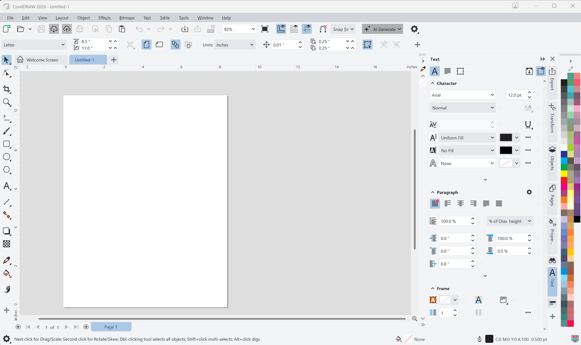
Task: Select the Ellipse tool
Action: (x=7, y=157)
